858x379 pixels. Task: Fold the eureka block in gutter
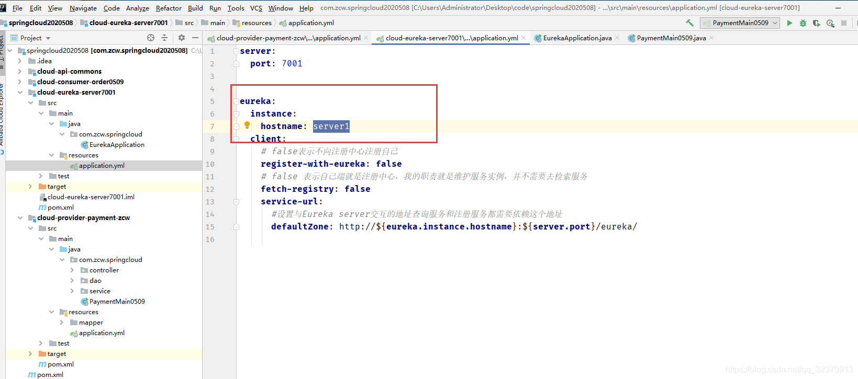pyautogui.click(x=236, y=101)
